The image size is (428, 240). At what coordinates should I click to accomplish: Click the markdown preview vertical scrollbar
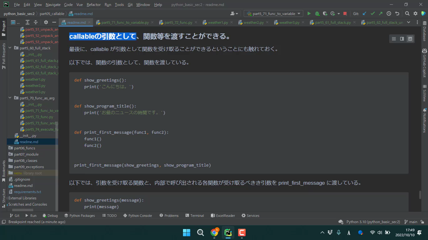pos(420,194)
